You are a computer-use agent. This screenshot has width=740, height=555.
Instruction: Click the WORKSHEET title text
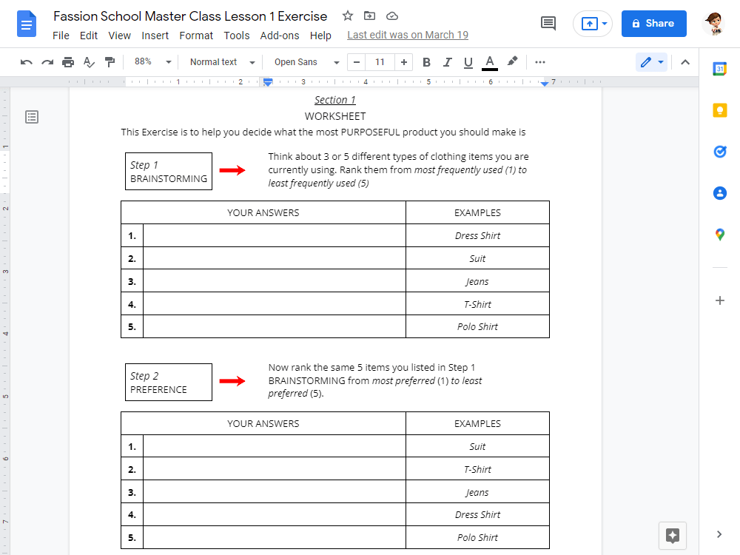click(x=335, y=116)
